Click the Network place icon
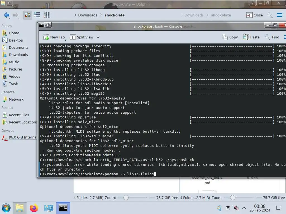 [x=4, y=99]
